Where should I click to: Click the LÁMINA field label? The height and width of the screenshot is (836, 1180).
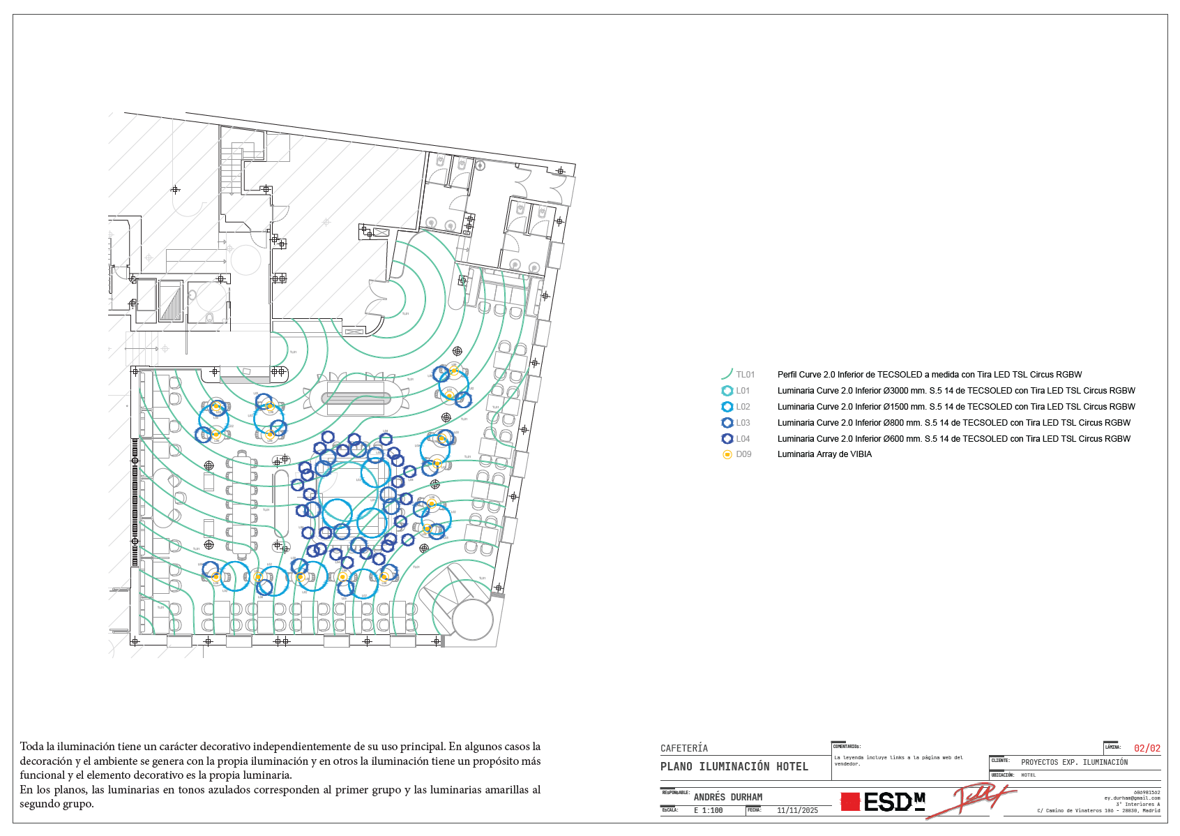pyautogui.click(x=1112, y=747)
